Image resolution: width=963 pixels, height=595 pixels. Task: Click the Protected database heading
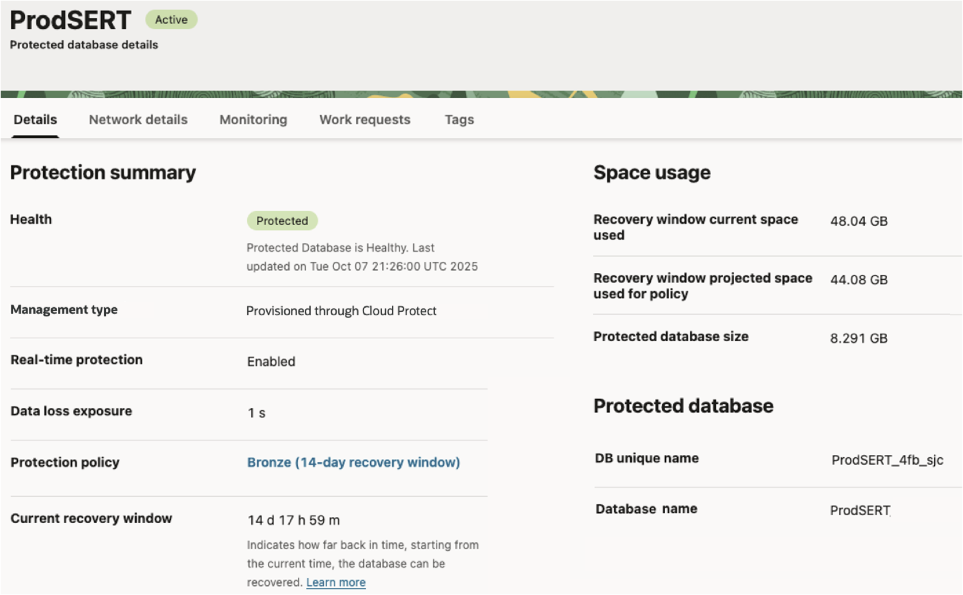click(684, 406)
